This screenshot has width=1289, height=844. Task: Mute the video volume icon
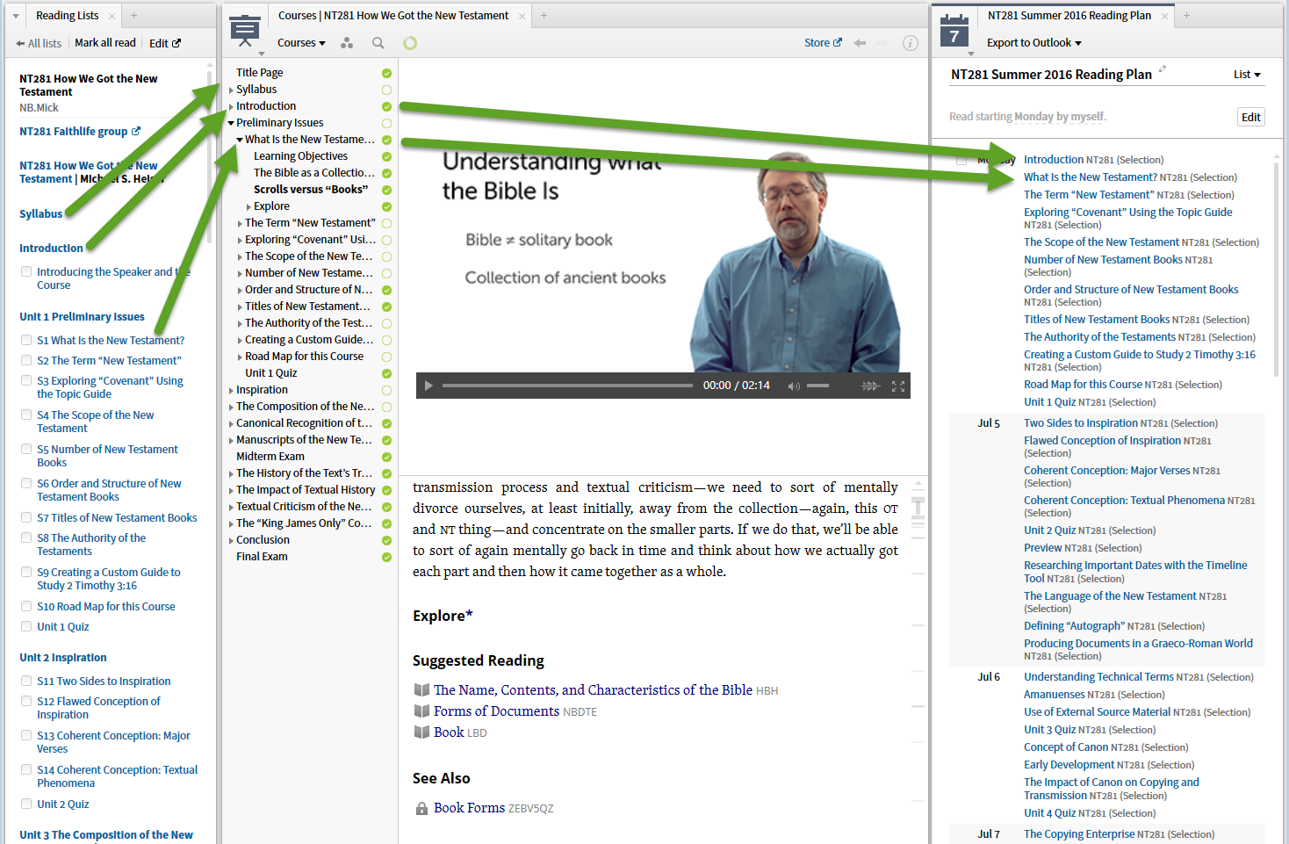[794, 386]
